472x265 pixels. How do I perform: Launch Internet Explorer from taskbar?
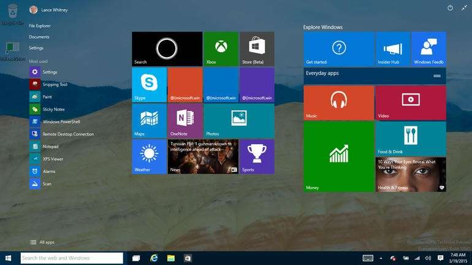point(154,258)
